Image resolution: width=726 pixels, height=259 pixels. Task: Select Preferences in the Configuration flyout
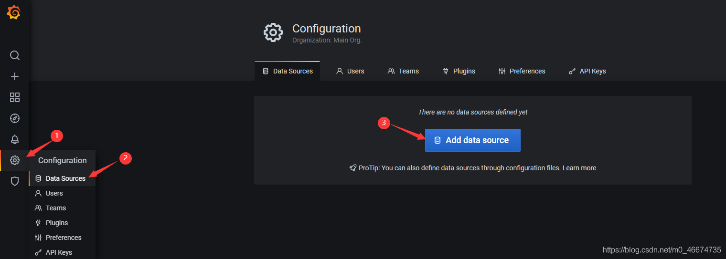pos(63,238)
